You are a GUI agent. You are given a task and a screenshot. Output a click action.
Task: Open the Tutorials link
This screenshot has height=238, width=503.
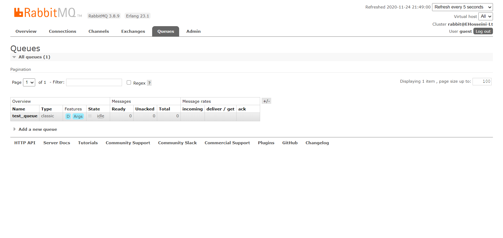coord(88,143)
